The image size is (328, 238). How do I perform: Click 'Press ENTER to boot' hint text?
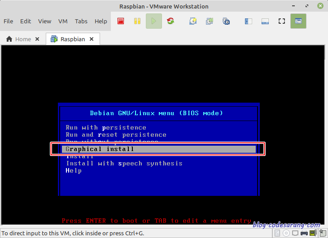click(156, 221)
